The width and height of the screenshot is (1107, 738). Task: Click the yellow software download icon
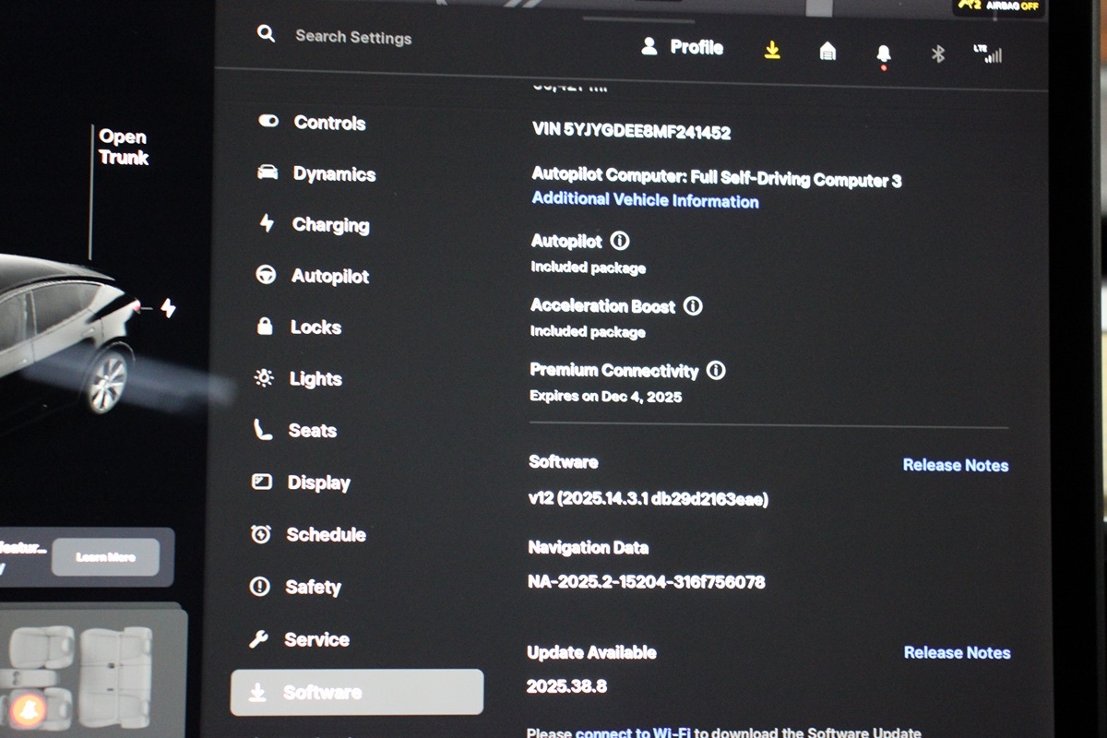(772, 51)
